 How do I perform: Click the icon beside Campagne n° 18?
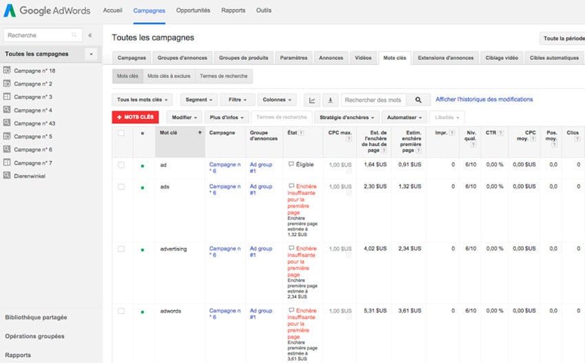click(x=7, y=70)
